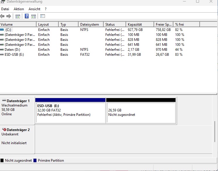
Task: Click the 2,17 GB capacity cell
Action: [x=133, y=50]
